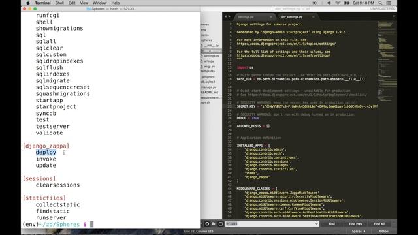Open db.sqlite3 in the sidebar
This screenshot has width=418, height=235.
[208, 82]
